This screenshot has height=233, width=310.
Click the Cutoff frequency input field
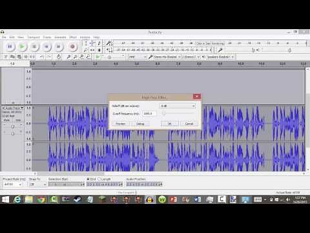pos(149,113)
